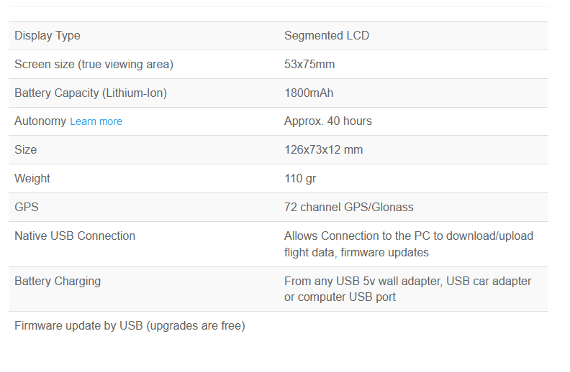The width and height of the screenshot is (570, 372).
Task: Click the Autonomy label text
Action: [x=40, y=121]
